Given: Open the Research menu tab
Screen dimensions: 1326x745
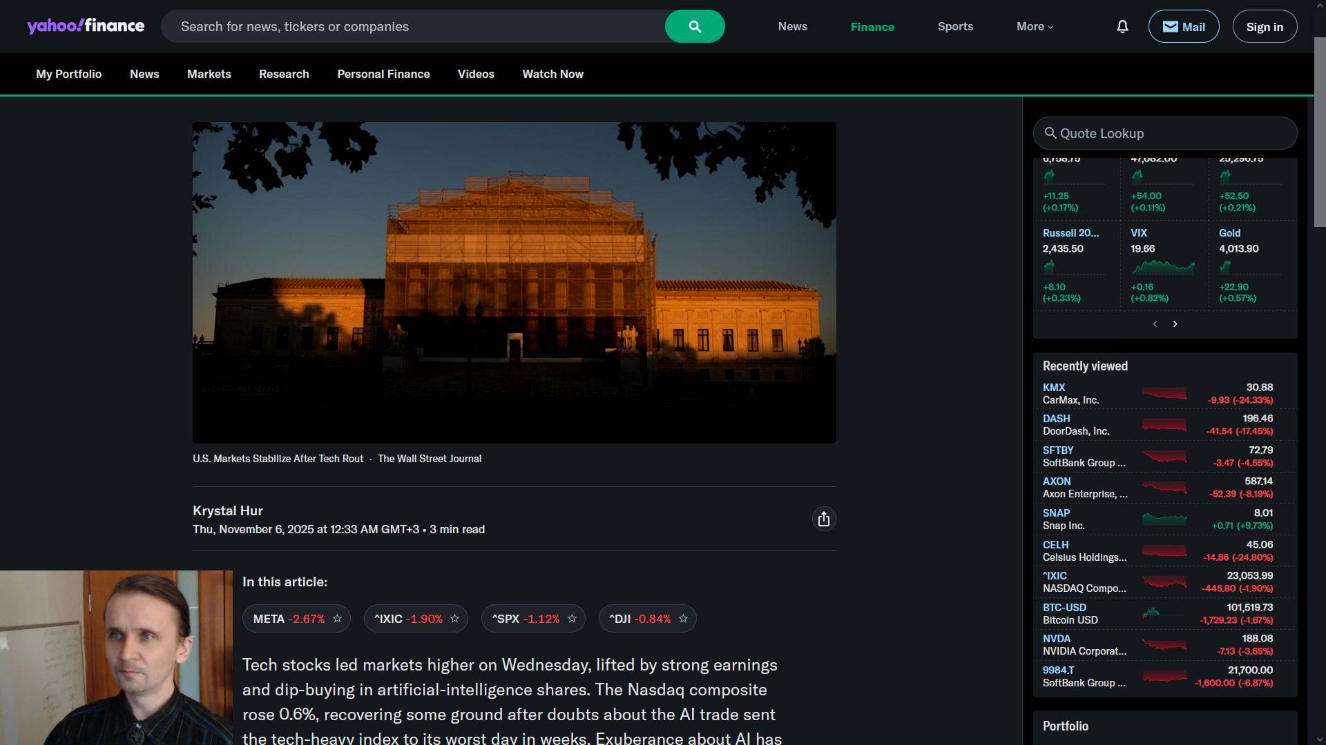Looking at the screenshot, I should [284, 74].
